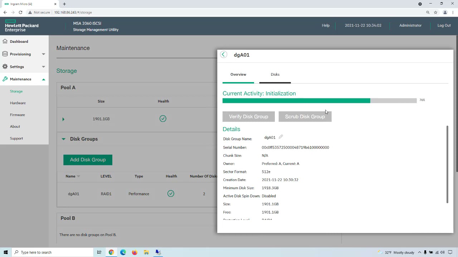Click the Performance type cell
Image resolution: width=458 pixels, height=257 pixels.
click(139, 194)
